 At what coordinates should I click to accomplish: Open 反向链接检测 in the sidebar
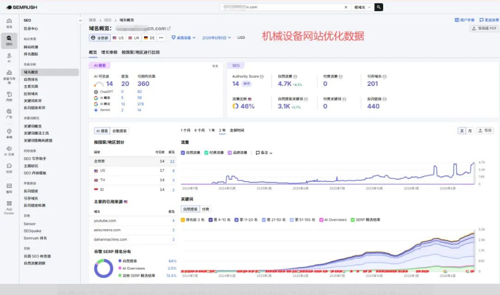tap(34, 205)
